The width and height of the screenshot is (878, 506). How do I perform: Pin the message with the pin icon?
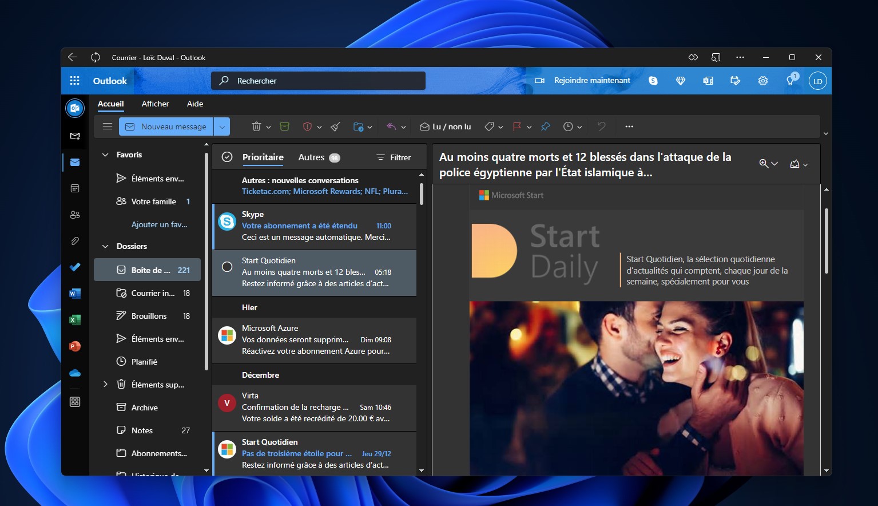click(x=545, y=126)
